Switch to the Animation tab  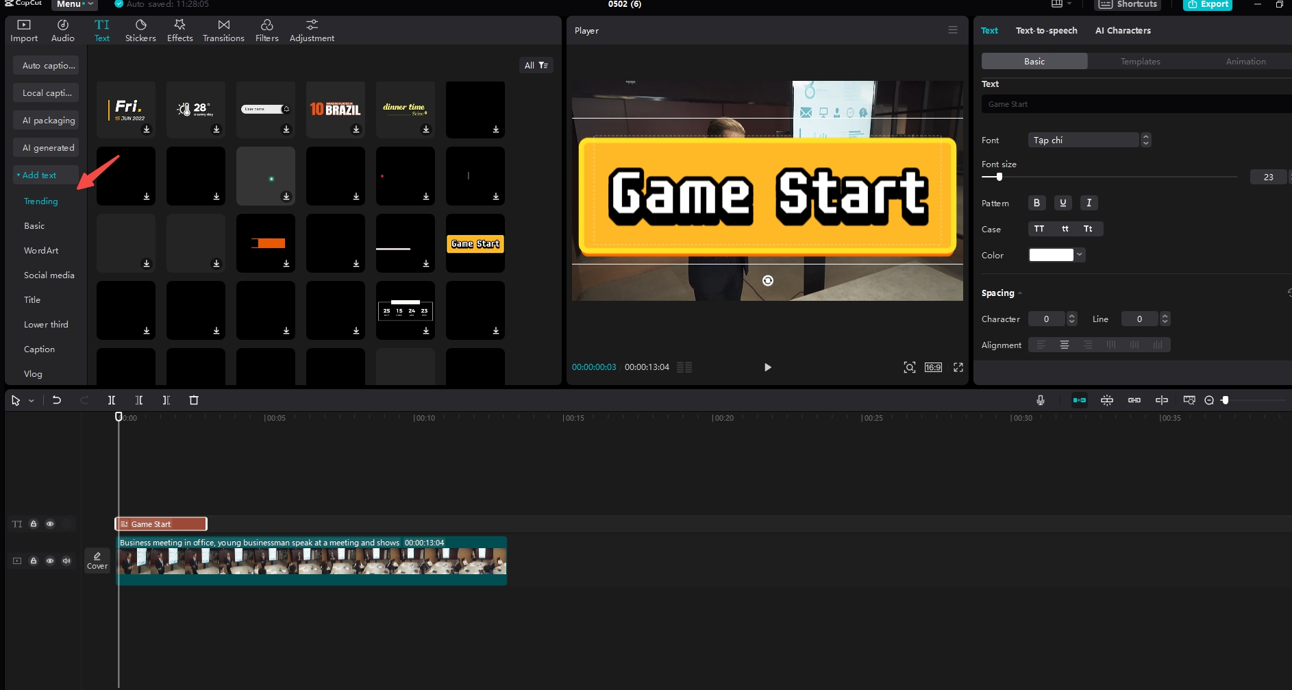[x=1245, y=61]
